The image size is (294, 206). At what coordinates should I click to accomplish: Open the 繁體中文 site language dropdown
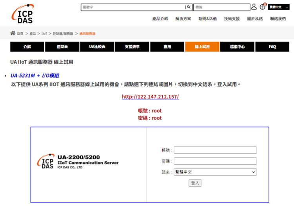278,7
